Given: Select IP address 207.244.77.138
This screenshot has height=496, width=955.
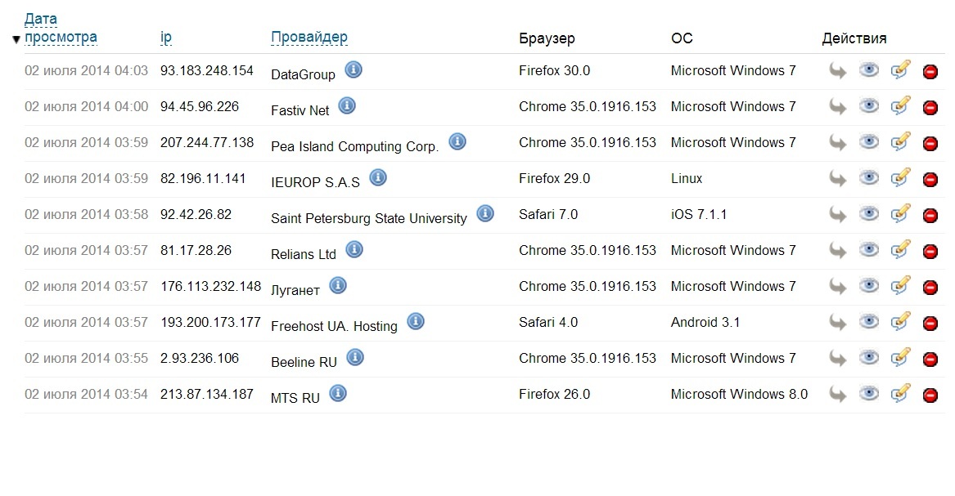Looking at the screenshot, I should point(207,142).
